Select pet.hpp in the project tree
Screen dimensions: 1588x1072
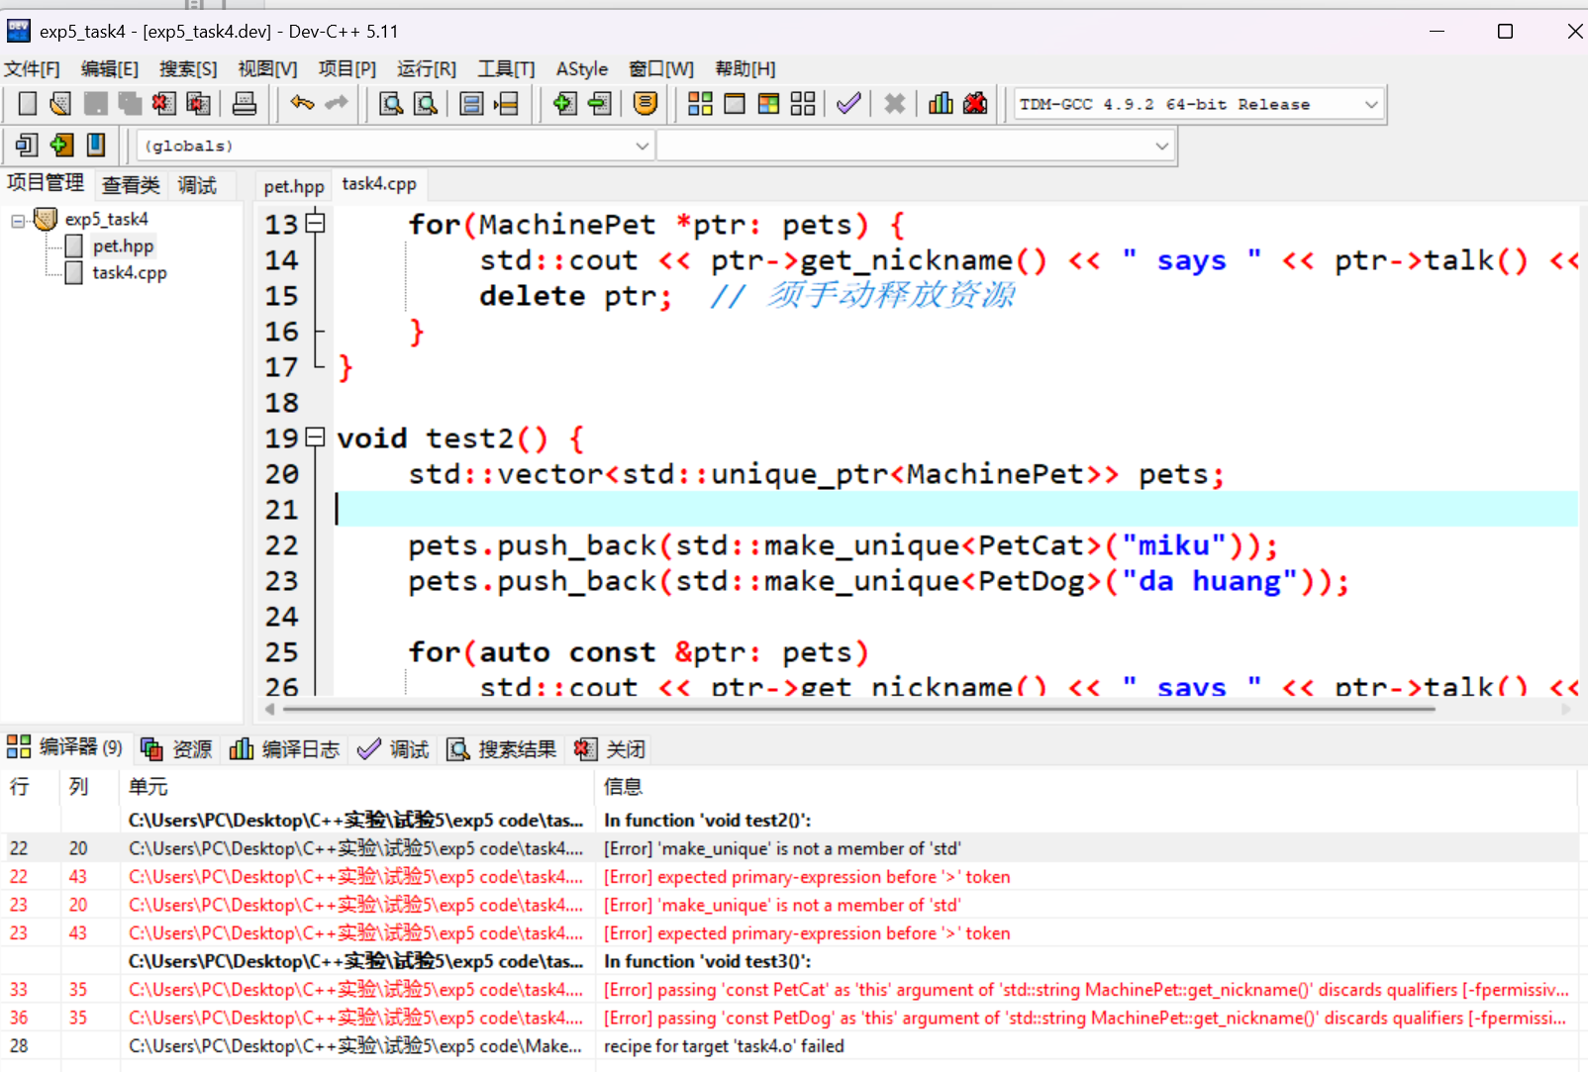[123, 246]
